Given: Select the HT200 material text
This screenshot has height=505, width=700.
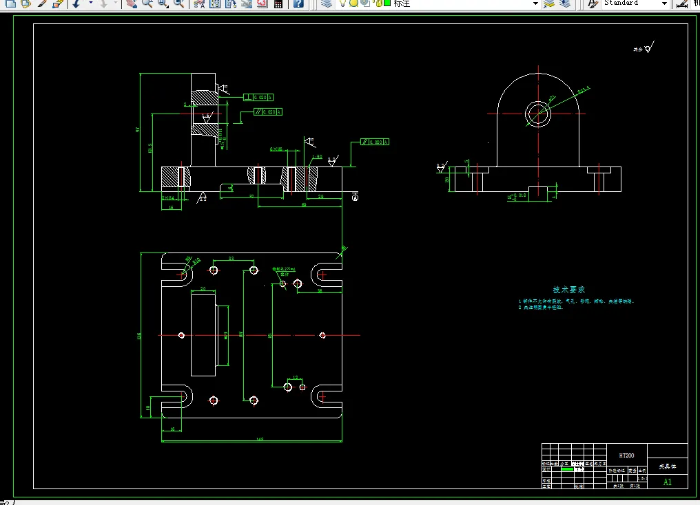Looking at the screenshot, I should click(x=626, y=455).
